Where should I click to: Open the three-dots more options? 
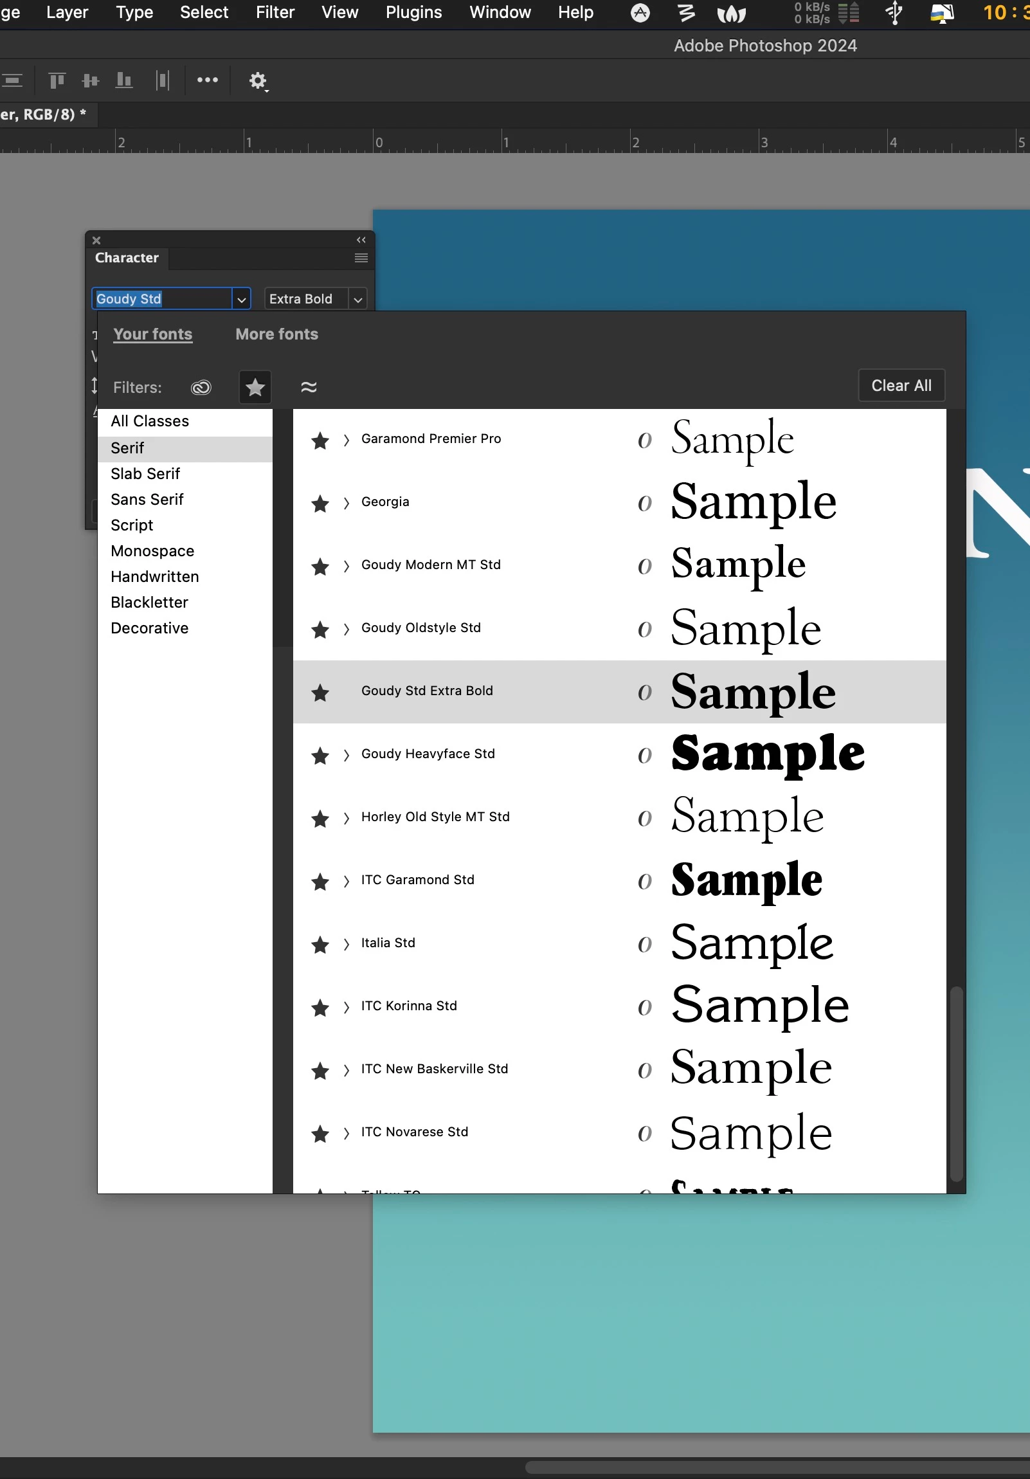[208, 80]
